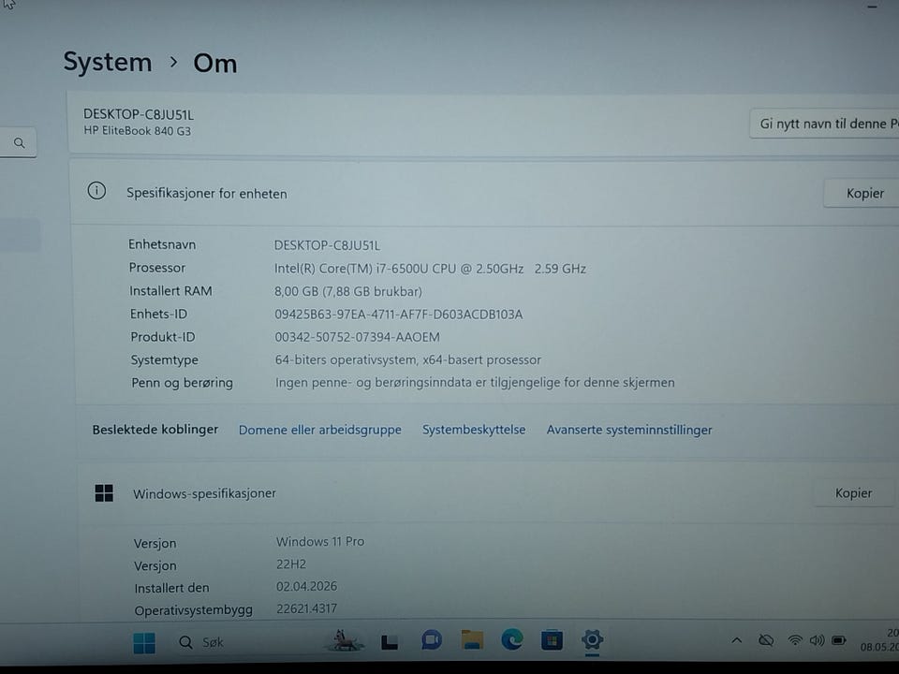Open Systembeskyttelse link
This screenshot has height=674, width=899.
click(474, 430)
